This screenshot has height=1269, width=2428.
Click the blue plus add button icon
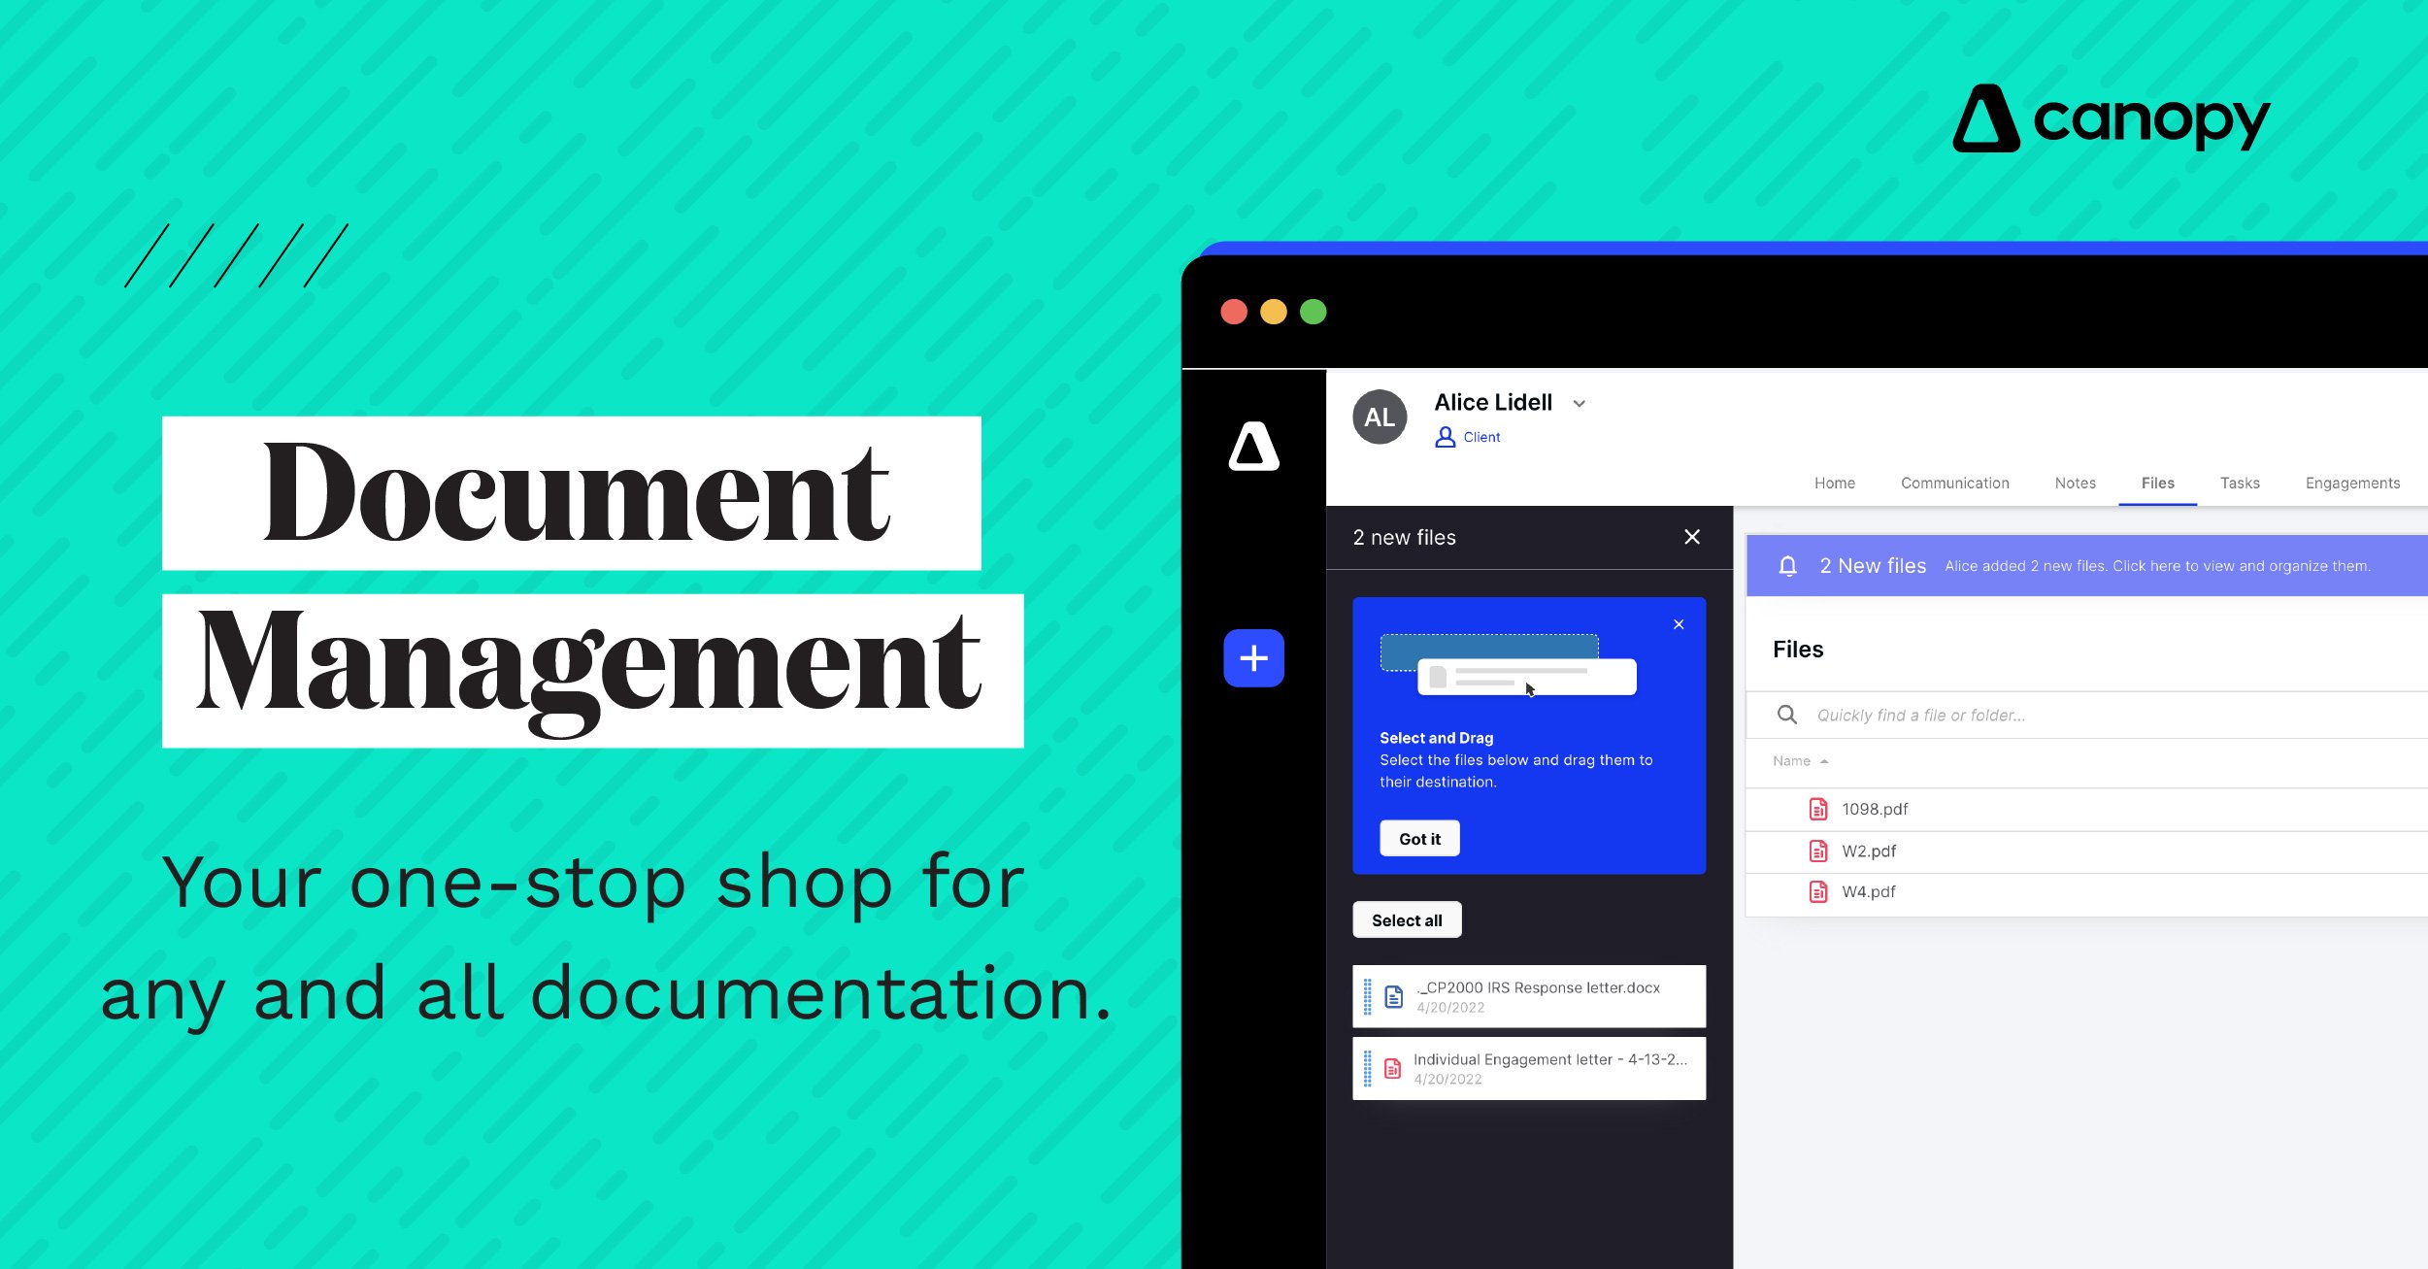tap(1254, 655)
